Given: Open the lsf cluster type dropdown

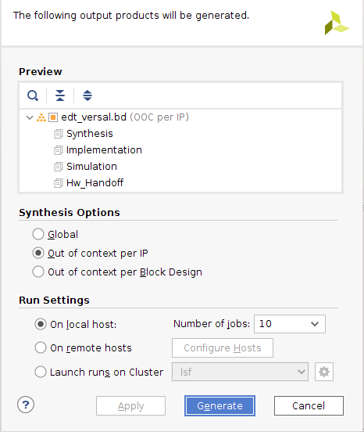Looking at the screenshot, I should coord(240,372).
